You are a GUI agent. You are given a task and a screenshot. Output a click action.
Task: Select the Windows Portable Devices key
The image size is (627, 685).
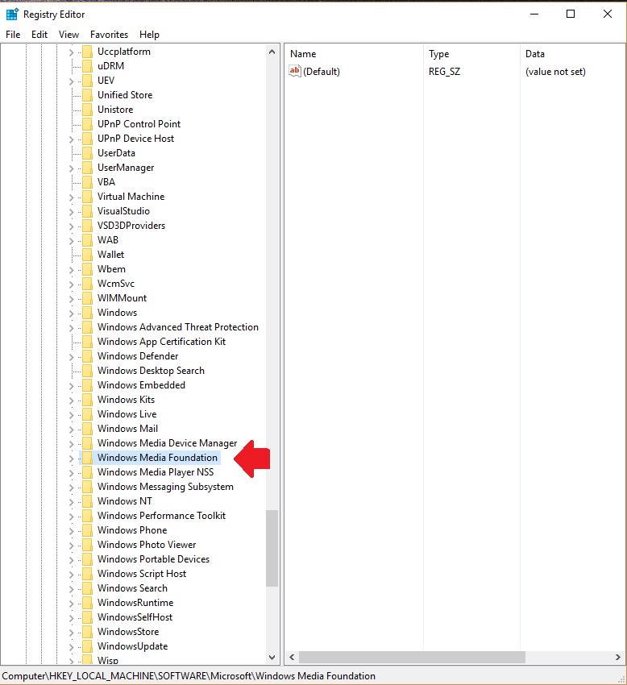pyautogui.click(x=153, y=559)
